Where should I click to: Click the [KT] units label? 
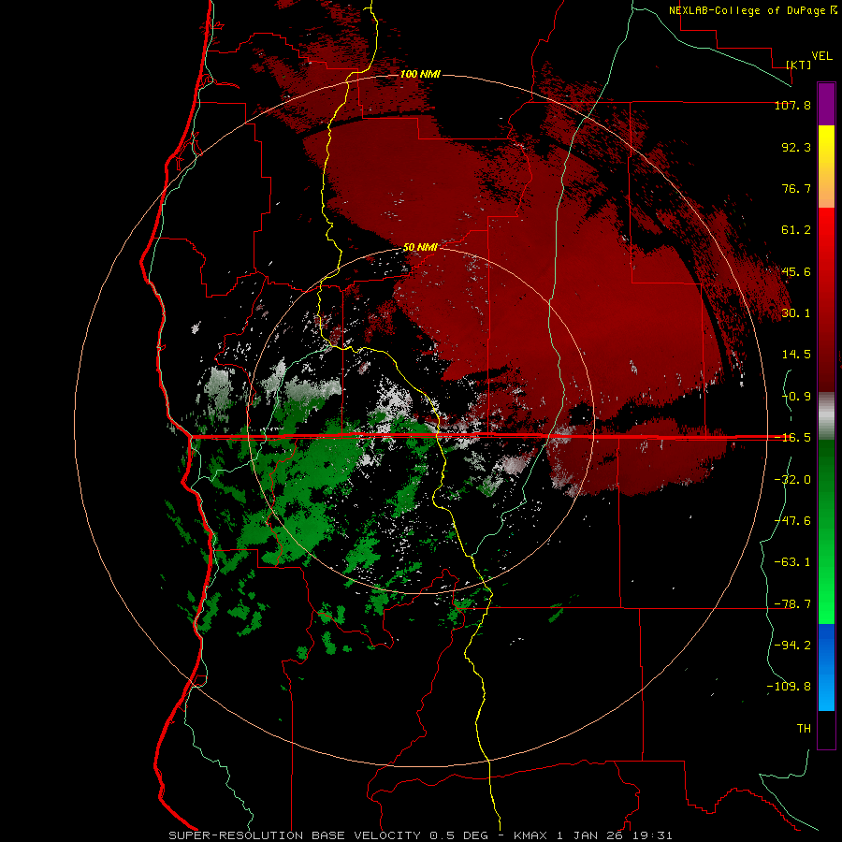[798, 65]
